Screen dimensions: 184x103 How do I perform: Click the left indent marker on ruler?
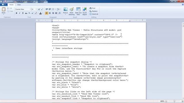click(52, 21)
